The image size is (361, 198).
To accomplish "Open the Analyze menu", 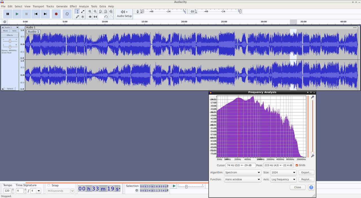I will tap(84, 6).
